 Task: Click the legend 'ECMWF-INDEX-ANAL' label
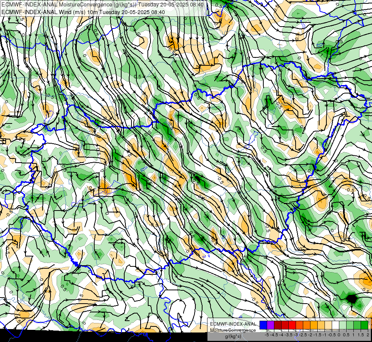pyautogui.click(x=233, y=324)
